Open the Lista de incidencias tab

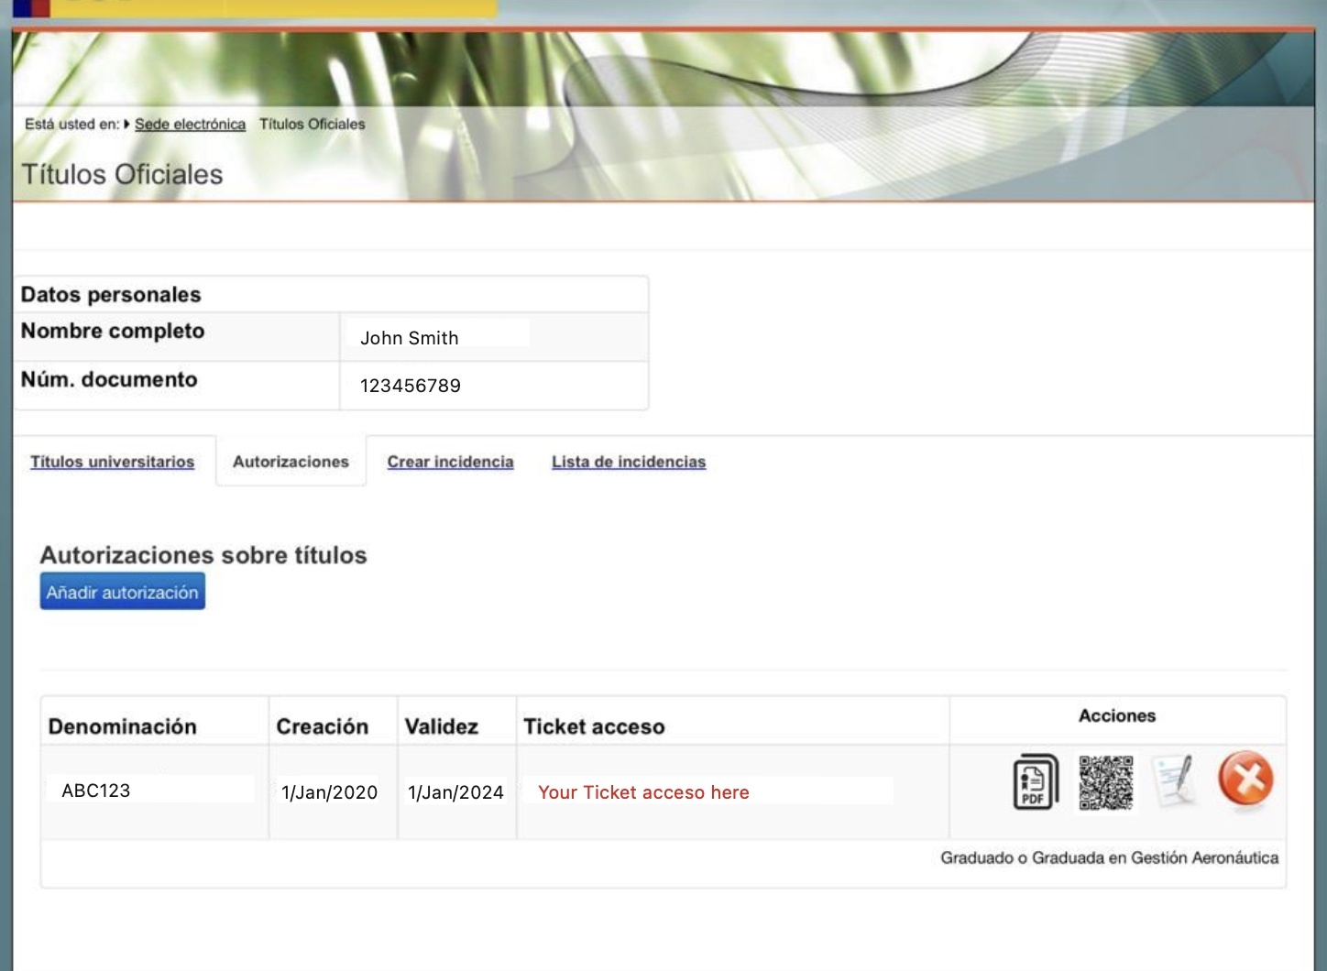click(x=629, y=462)
